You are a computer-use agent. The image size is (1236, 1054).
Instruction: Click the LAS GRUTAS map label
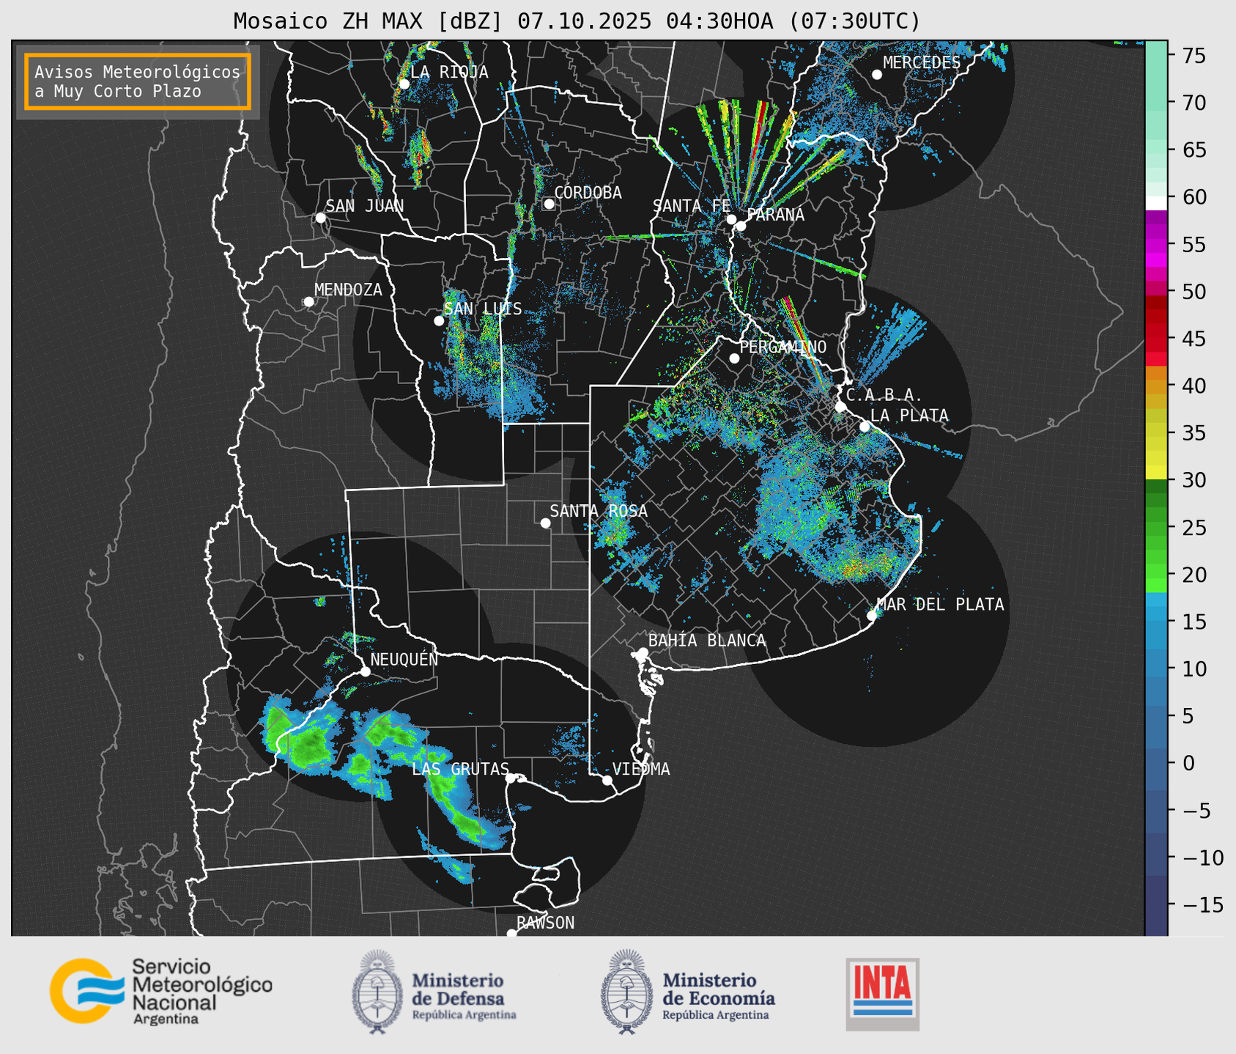tap(459, 769)
